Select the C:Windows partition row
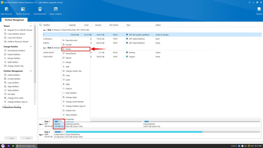Screen dimensions: 263x148 tap(152, 39)
